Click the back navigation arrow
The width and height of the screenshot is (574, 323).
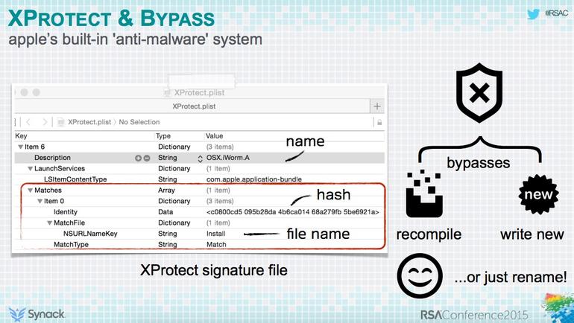(28, 122)
